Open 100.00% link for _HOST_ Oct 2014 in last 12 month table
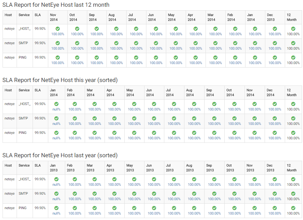 click(x=77, y=34)
